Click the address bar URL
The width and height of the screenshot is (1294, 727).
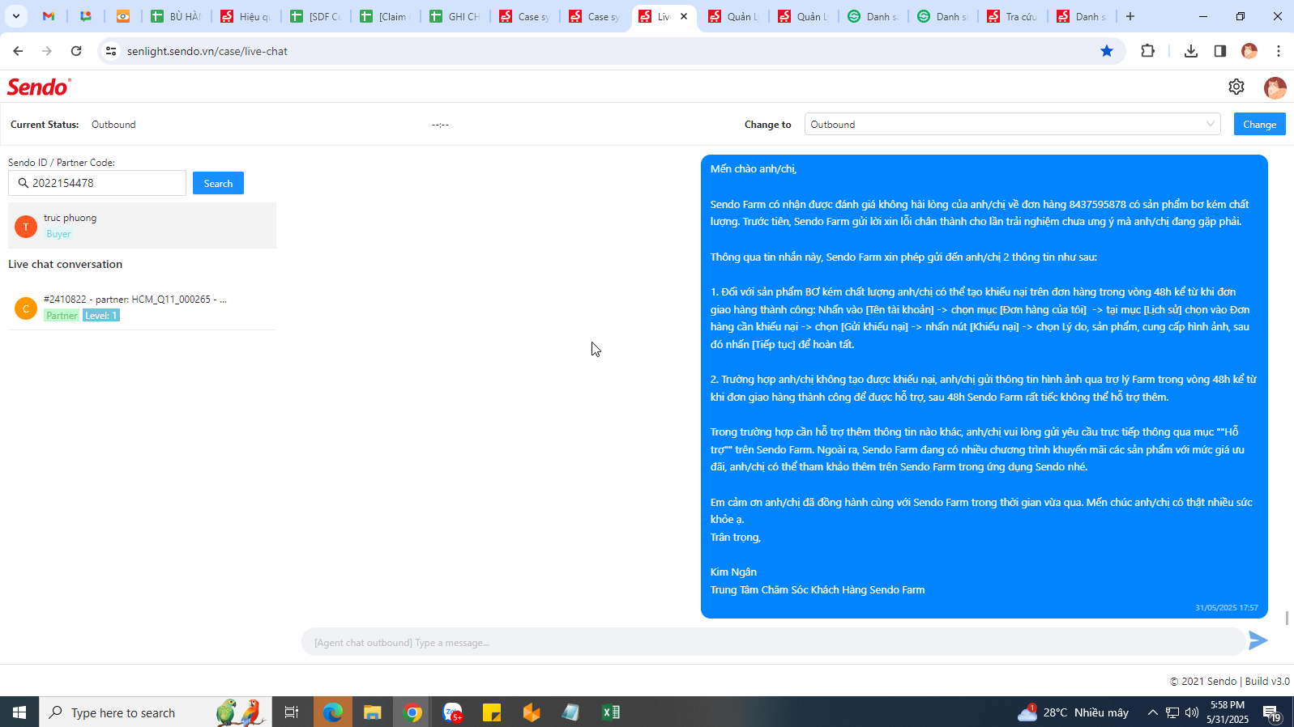point(207,51)
